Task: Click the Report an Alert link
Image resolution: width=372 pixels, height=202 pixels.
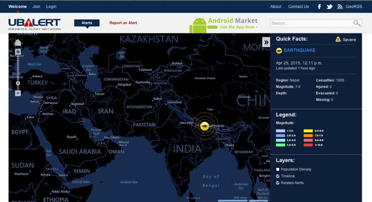Action: click(123, 23)
